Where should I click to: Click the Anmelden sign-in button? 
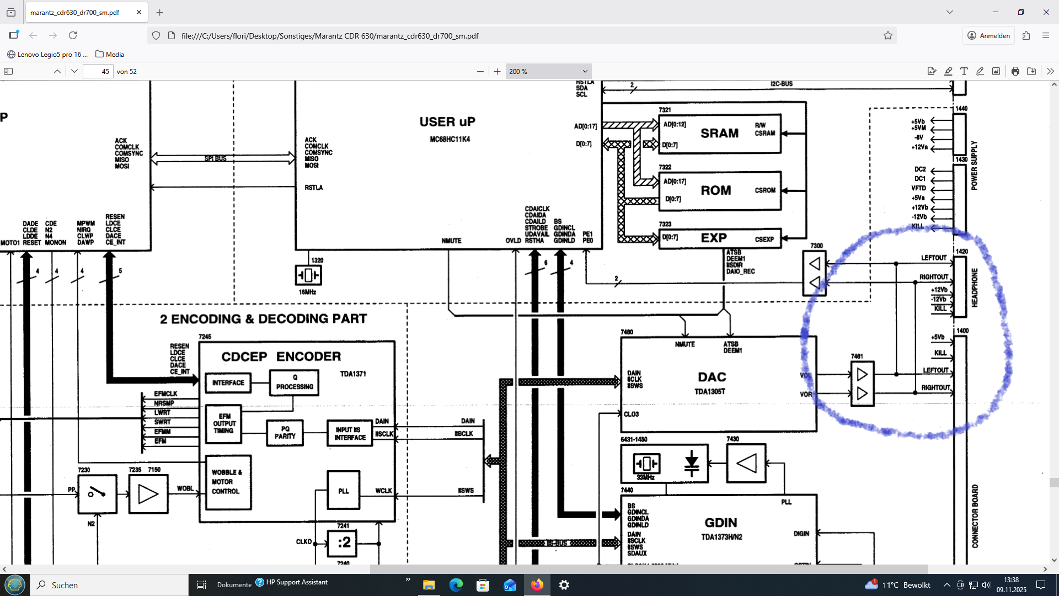989,35
